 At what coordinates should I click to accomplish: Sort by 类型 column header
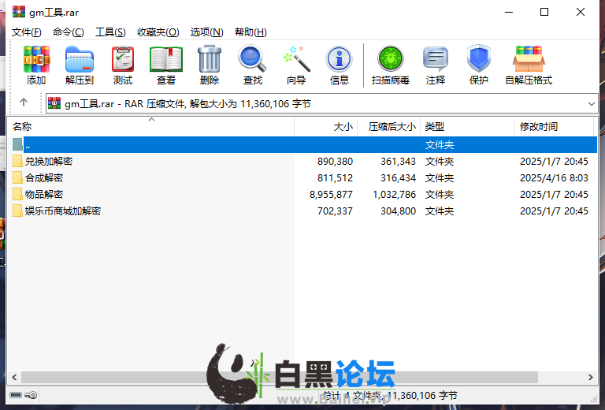point(468,127)
